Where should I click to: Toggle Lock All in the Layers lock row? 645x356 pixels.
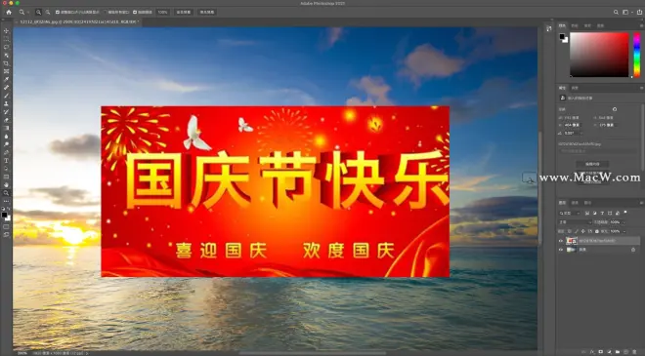(597, 231)
